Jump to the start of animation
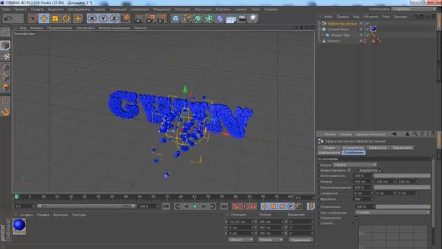This screenshot has width=442, height=249. pyautogui.click(x=166, y=206)
